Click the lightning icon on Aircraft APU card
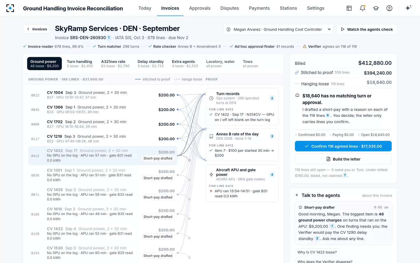Viewport: 420px width, 263px height. [x=211, y=174]
